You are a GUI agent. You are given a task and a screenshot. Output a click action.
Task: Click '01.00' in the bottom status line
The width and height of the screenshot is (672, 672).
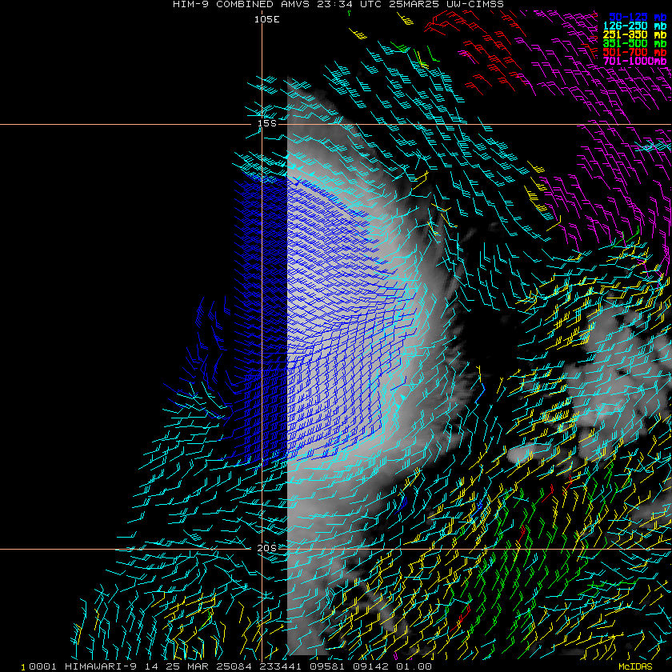pos(413,666)
